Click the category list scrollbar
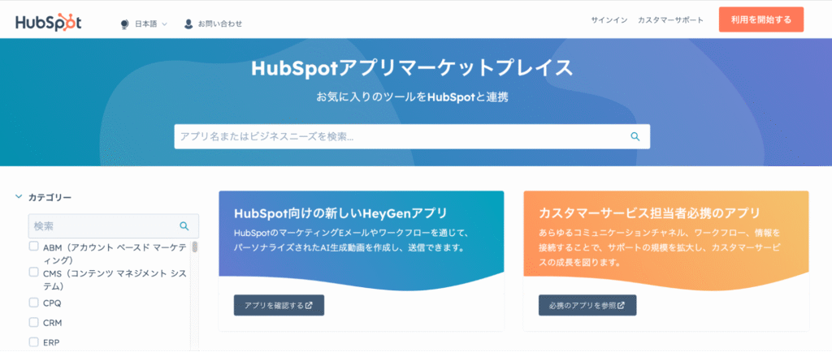This screenshot has height=352, width=832. click(x=195, y=247)
